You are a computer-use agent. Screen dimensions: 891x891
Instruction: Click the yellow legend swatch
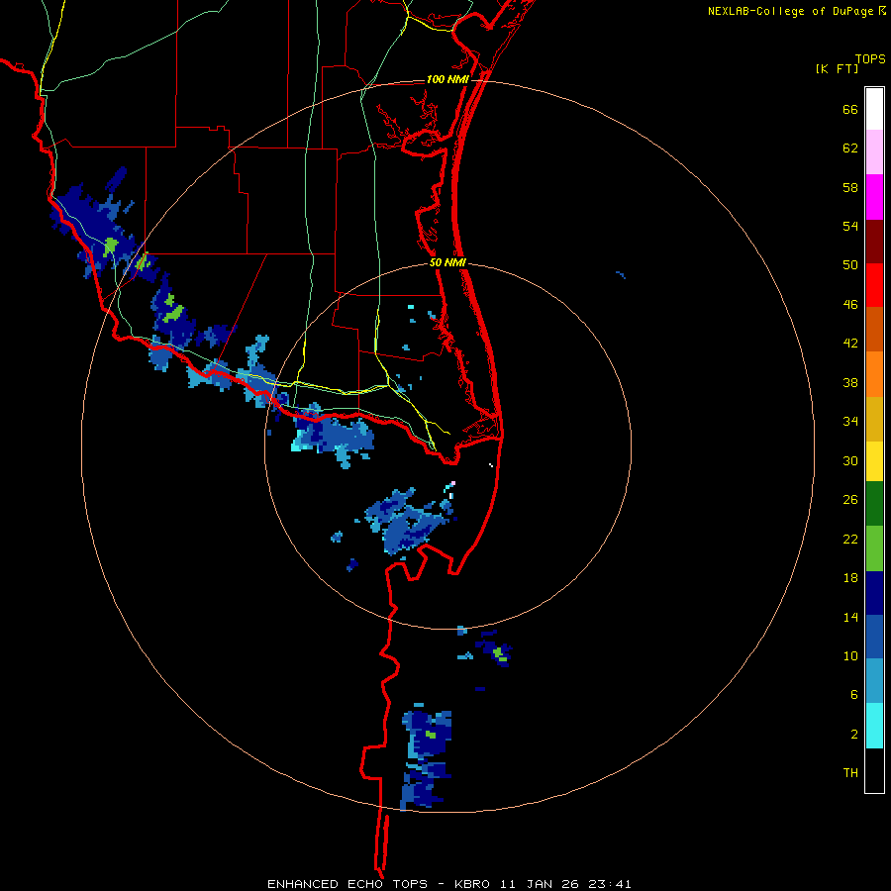coord(874,461)
